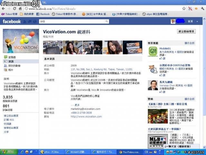Click the Facebook search input field

pos(72,21)
